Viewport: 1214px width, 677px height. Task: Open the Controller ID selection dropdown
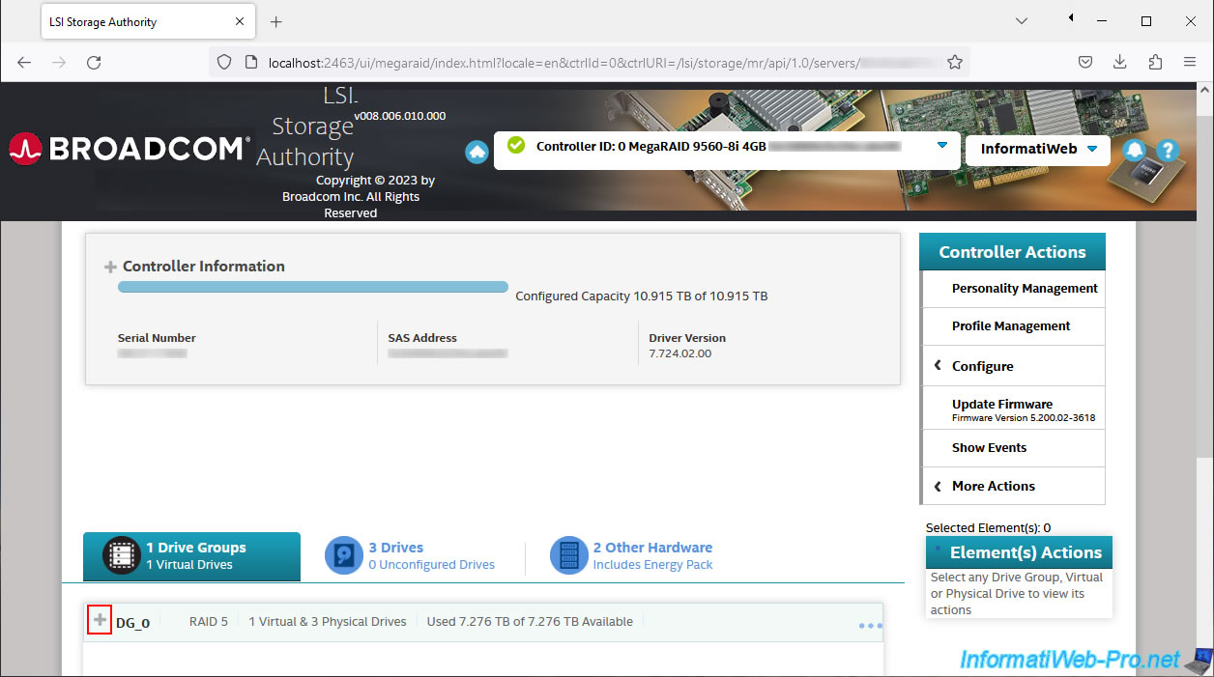(942, 145)
